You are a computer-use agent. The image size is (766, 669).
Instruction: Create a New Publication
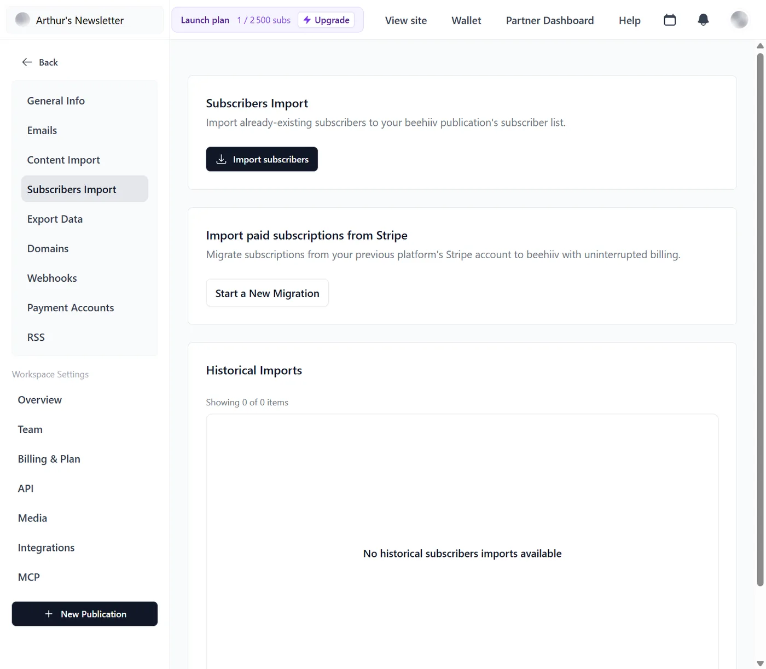pos(85,614)
